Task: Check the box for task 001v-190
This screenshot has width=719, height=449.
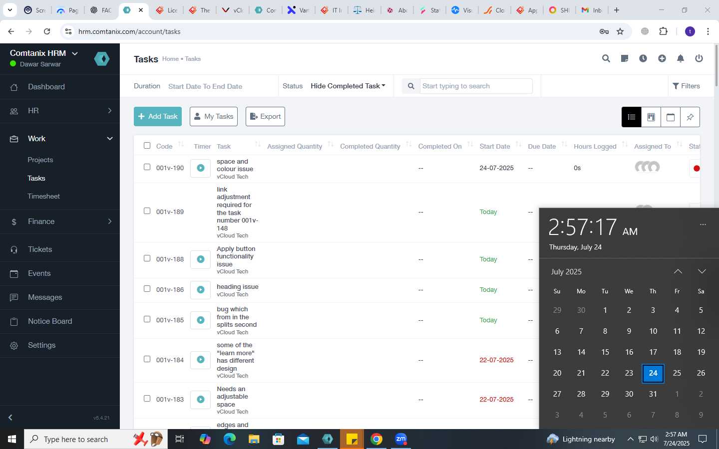Action: click(x=147, y=167)
